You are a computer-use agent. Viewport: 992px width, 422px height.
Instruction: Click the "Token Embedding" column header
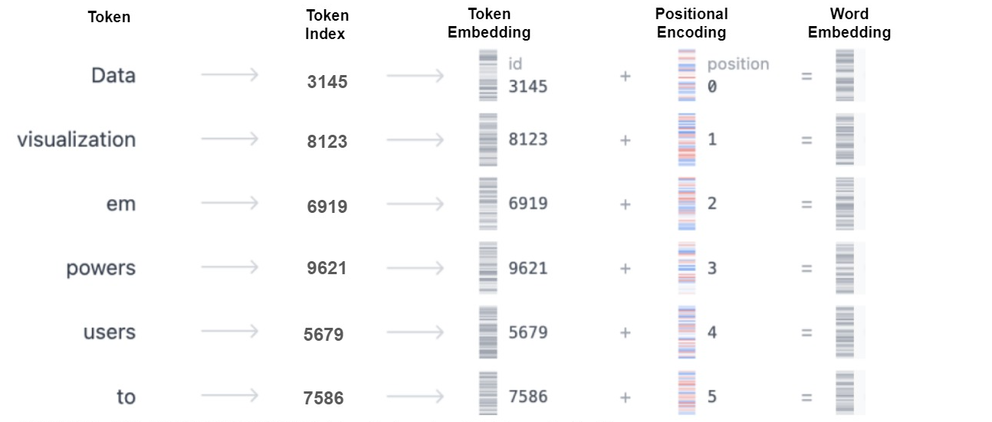(x=489, y=23)
